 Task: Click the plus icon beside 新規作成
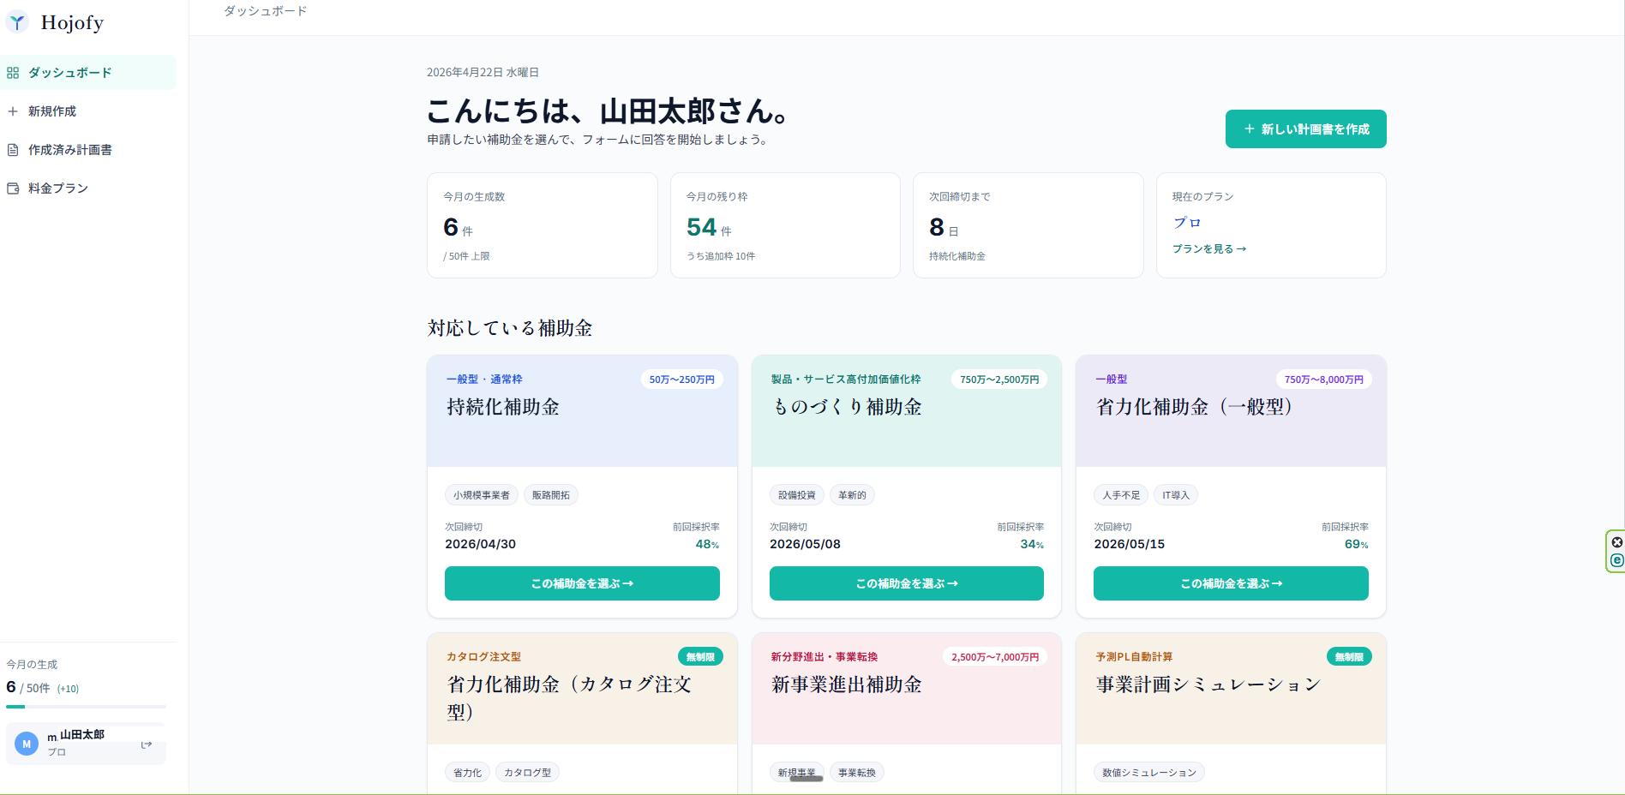[x=13, y=111]
